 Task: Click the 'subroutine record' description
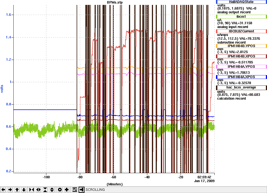(x=232, y=42)
